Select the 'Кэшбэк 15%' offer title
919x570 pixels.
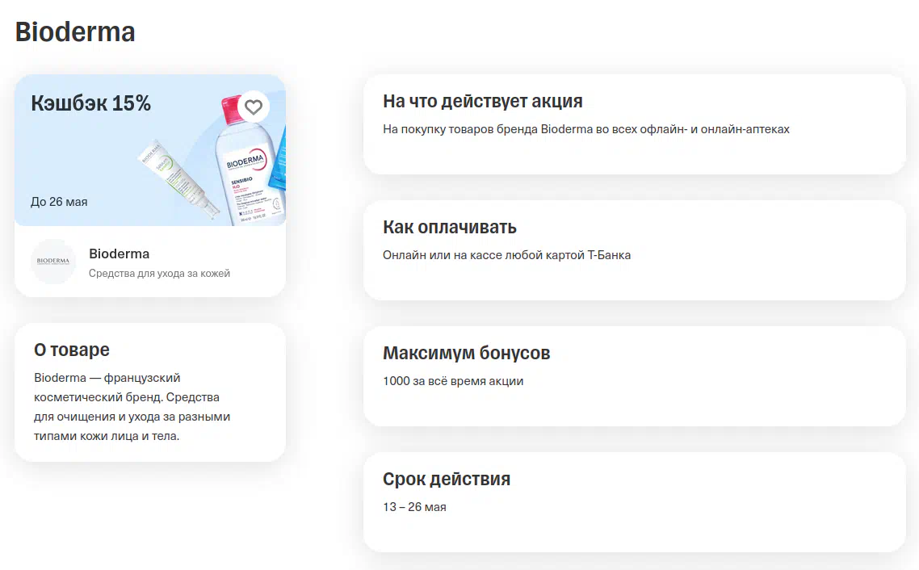90,103
